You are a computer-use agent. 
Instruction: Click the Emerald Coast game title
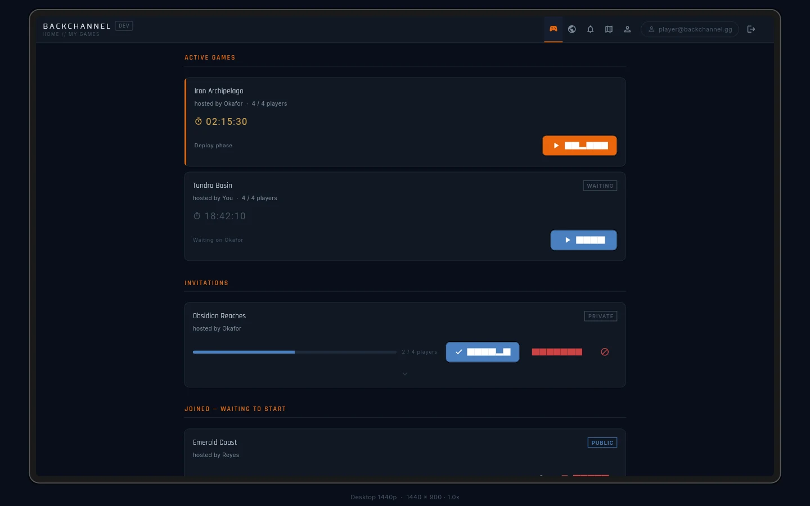click(x=215, y=442)
